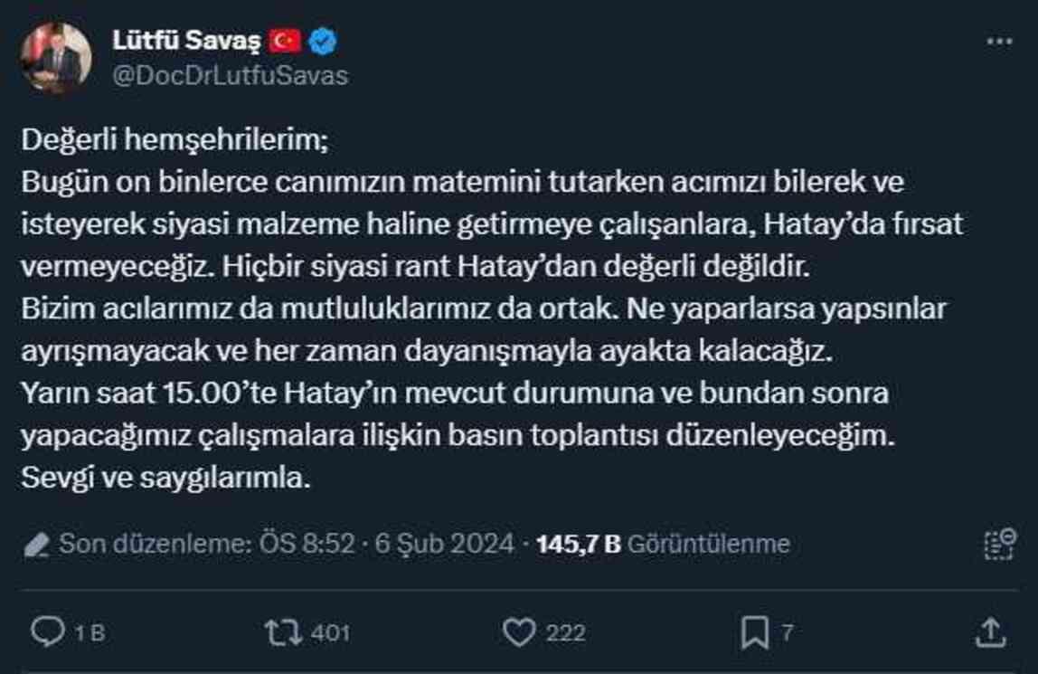Click the blue verified badge next to the name
The height and width of the screenshot is (674, 1038).
point(322,39)
